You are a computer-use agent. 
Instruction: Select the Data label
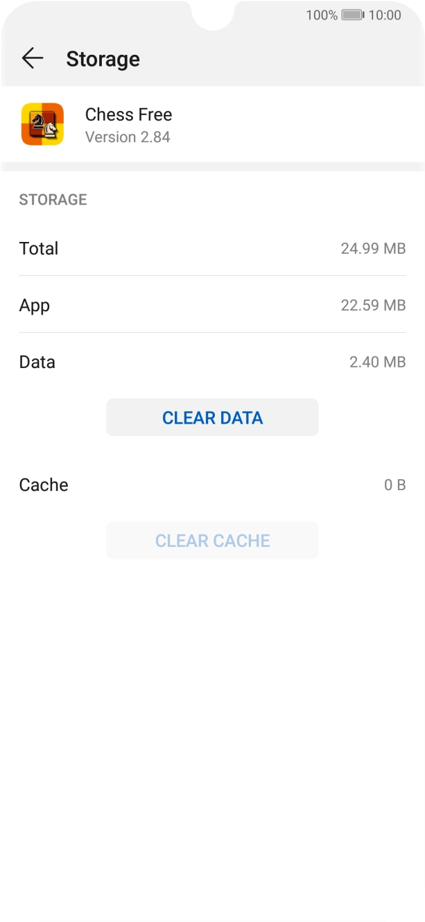37,363
